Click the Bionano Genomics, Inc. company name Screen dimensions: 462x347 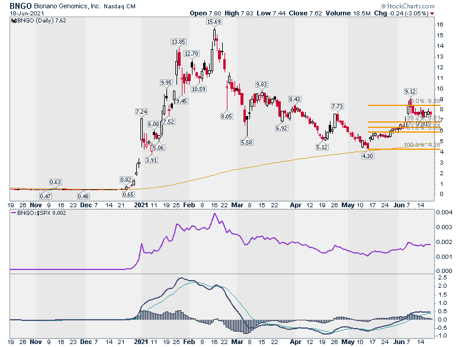(x=68, y=6)
